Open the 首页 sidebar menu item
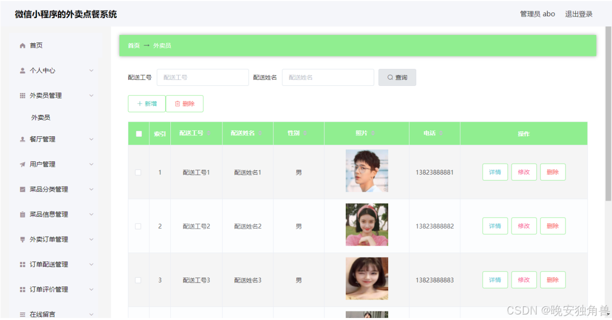The height and width of the screenshot is (320, 612). coord(55,45)
